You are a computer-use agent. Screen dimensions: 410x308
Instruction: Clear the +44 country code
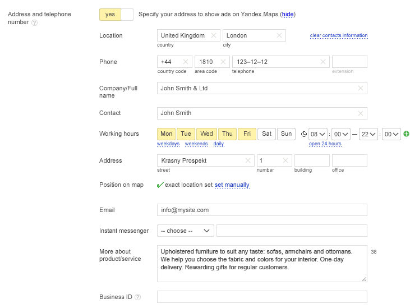tap(185, 62)
